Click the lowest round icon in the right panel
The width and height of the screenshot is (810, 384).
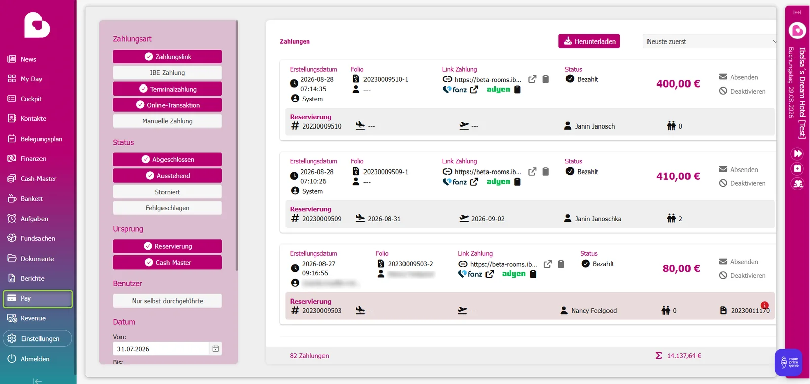(797, 184)
